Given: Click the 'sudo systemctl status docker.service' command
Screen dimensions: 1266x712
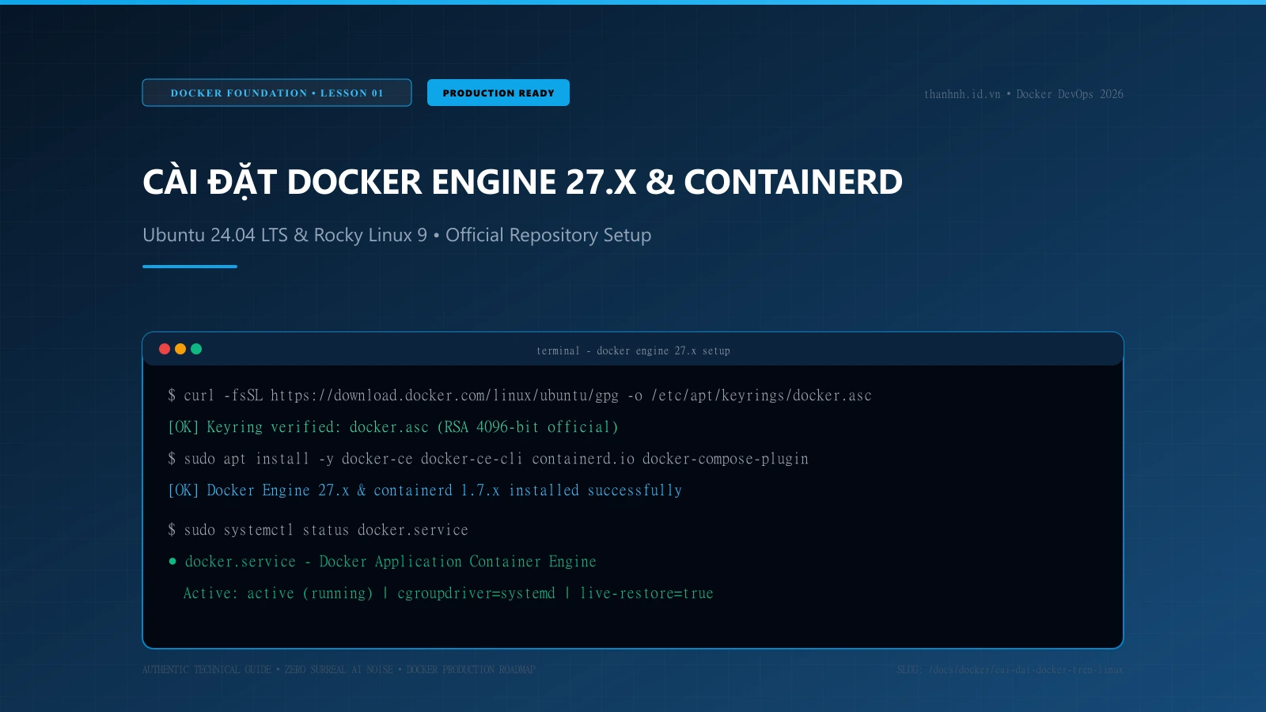Looking at the screenshot, I should (x=318, y=530).
